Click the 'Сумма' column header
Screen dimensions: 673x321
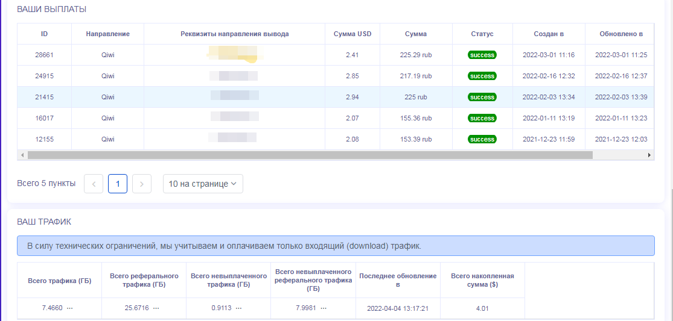click(x=416, y=34)
